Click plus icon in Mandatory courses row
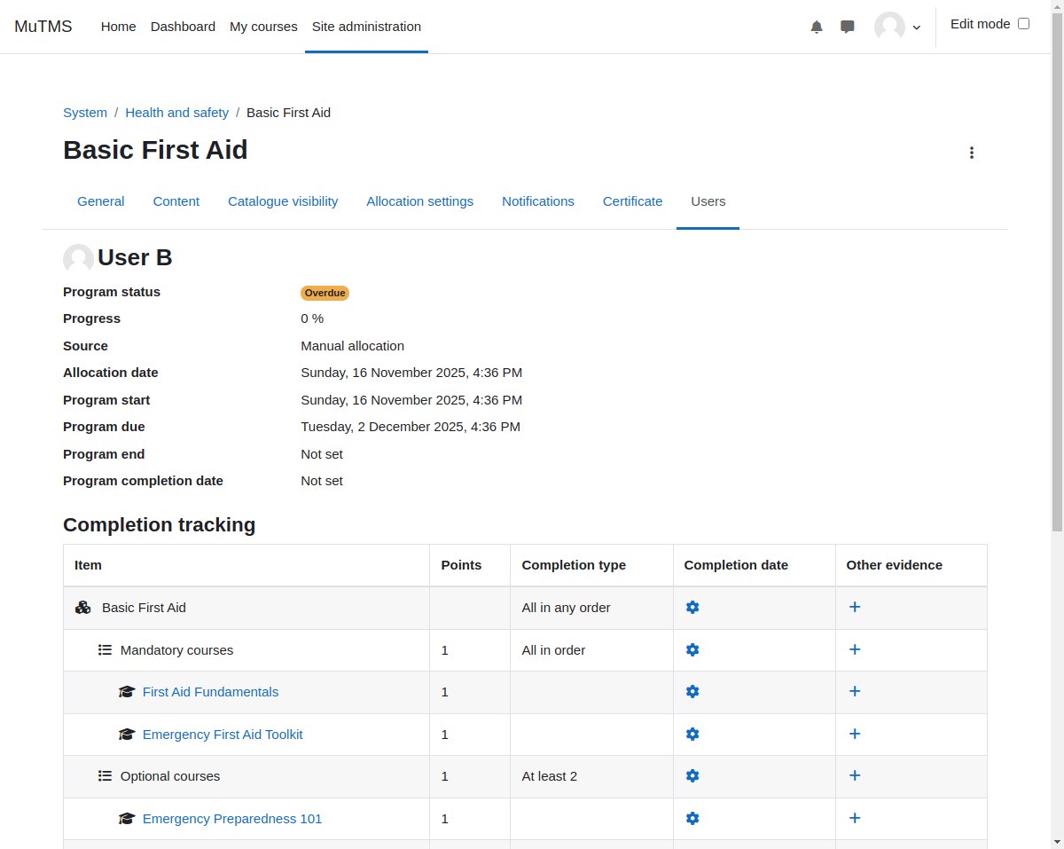1064x849 pixels. tap(855, 649)
